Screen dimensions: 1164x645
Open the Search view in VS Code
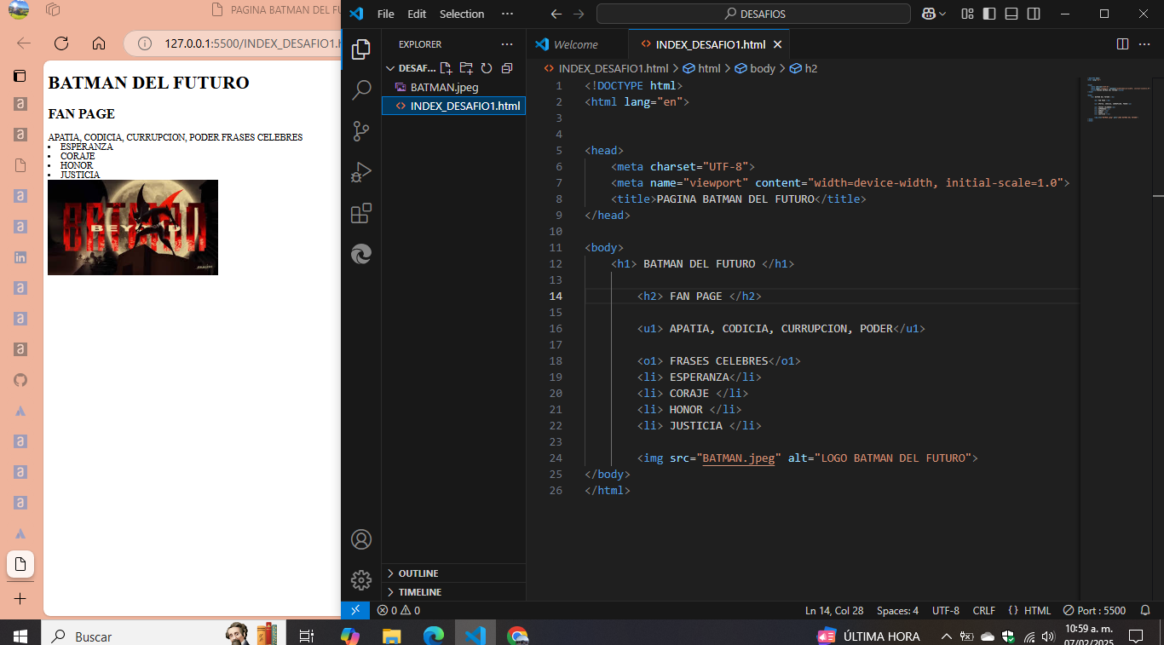coord(361,89)
